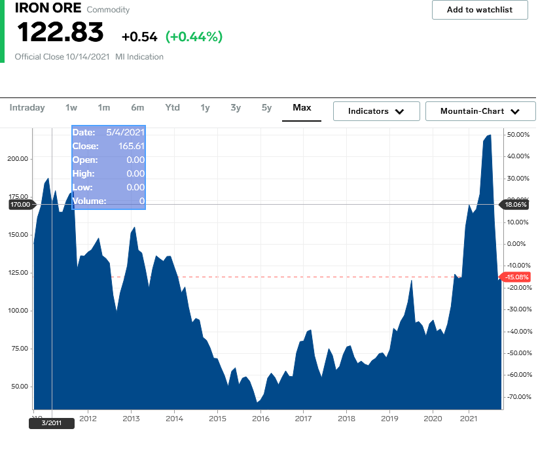Click the Indicators chevron arrow
The image size is (538, 450).
point(400,111)
